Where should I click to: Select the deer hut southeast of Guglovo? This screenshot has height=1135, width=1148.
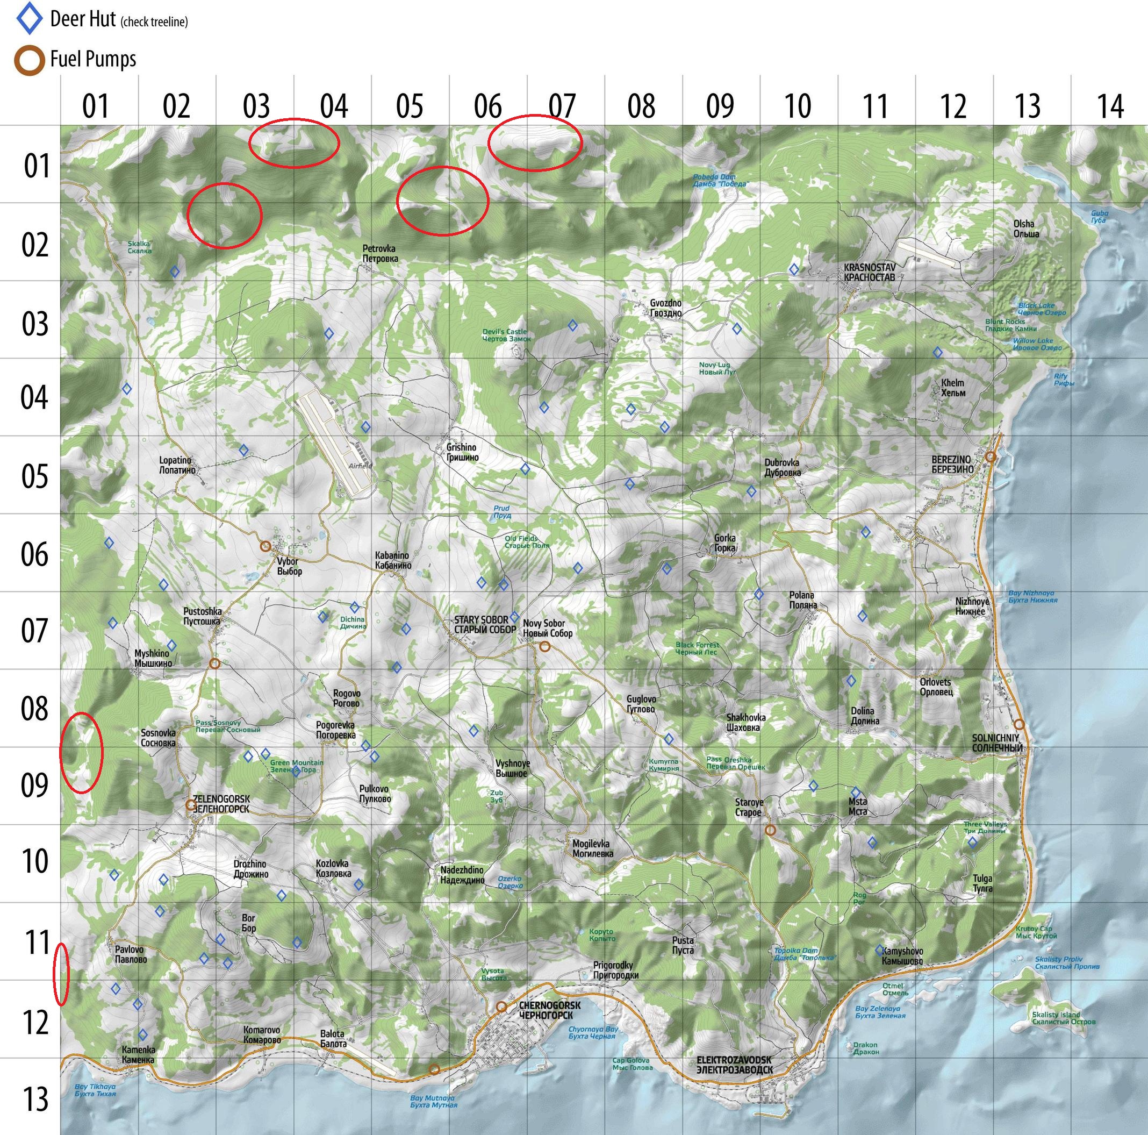point(669,739)
